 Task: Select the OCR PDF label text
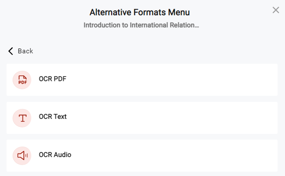(x=53, y=79)
